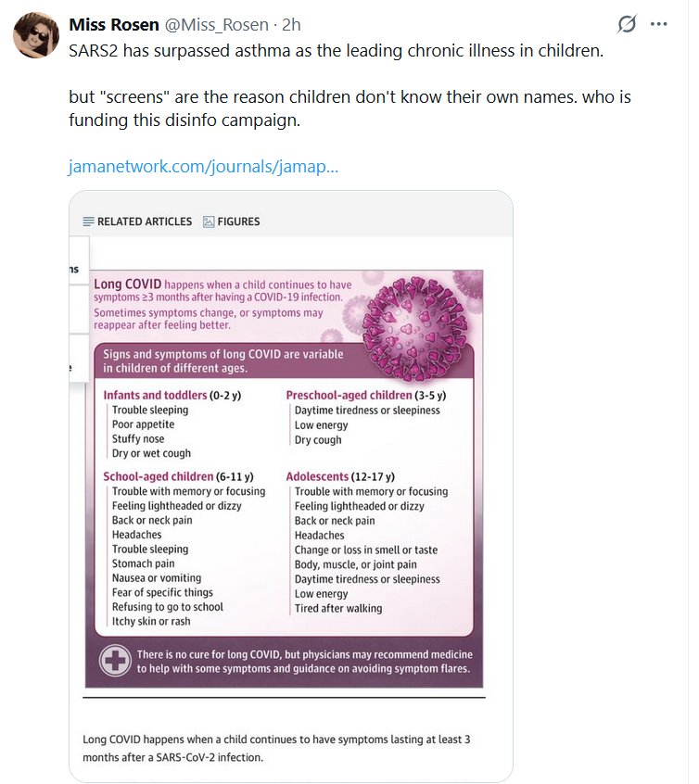Click the medical plus icon in the infographic
This screenshot has height=784, width=699.
point(114,661)
